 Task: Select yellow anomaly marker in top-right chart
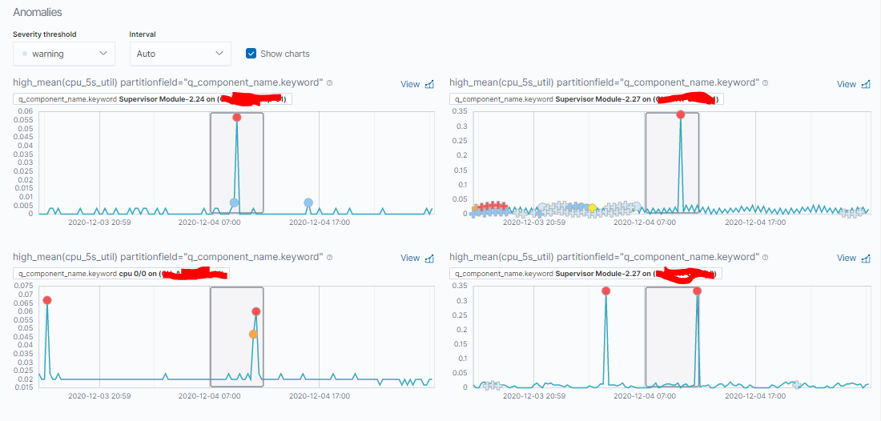[x=592, y=207]
